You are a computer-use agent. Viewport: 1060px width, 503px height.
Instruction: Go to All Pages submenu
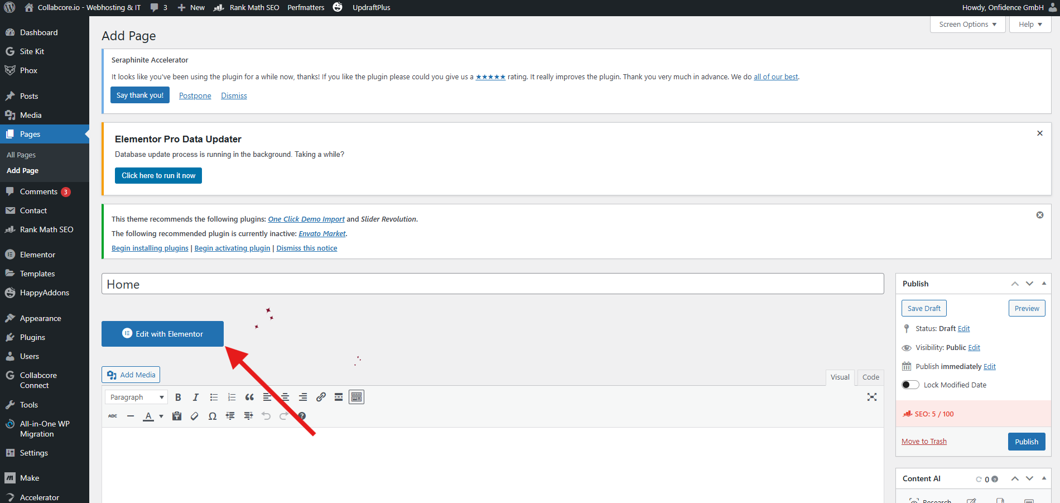pyautogui.click(x=21, y=155)
